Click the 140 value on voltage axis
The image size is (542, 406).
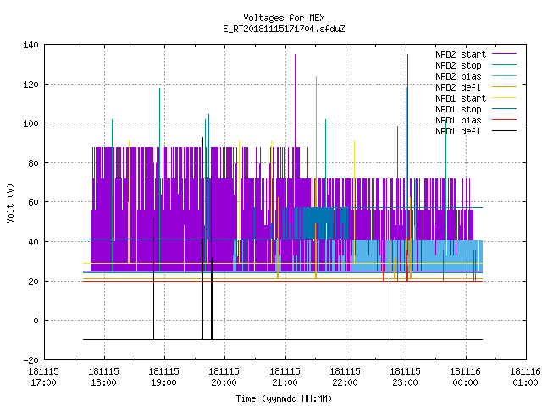[x=30, y=45]
